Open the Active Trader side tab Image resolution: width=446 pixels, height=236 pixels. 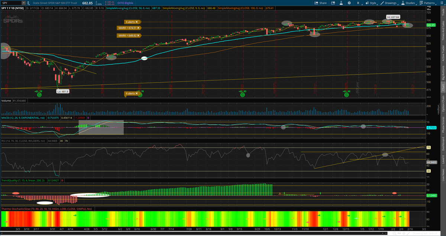coord(443,53)
